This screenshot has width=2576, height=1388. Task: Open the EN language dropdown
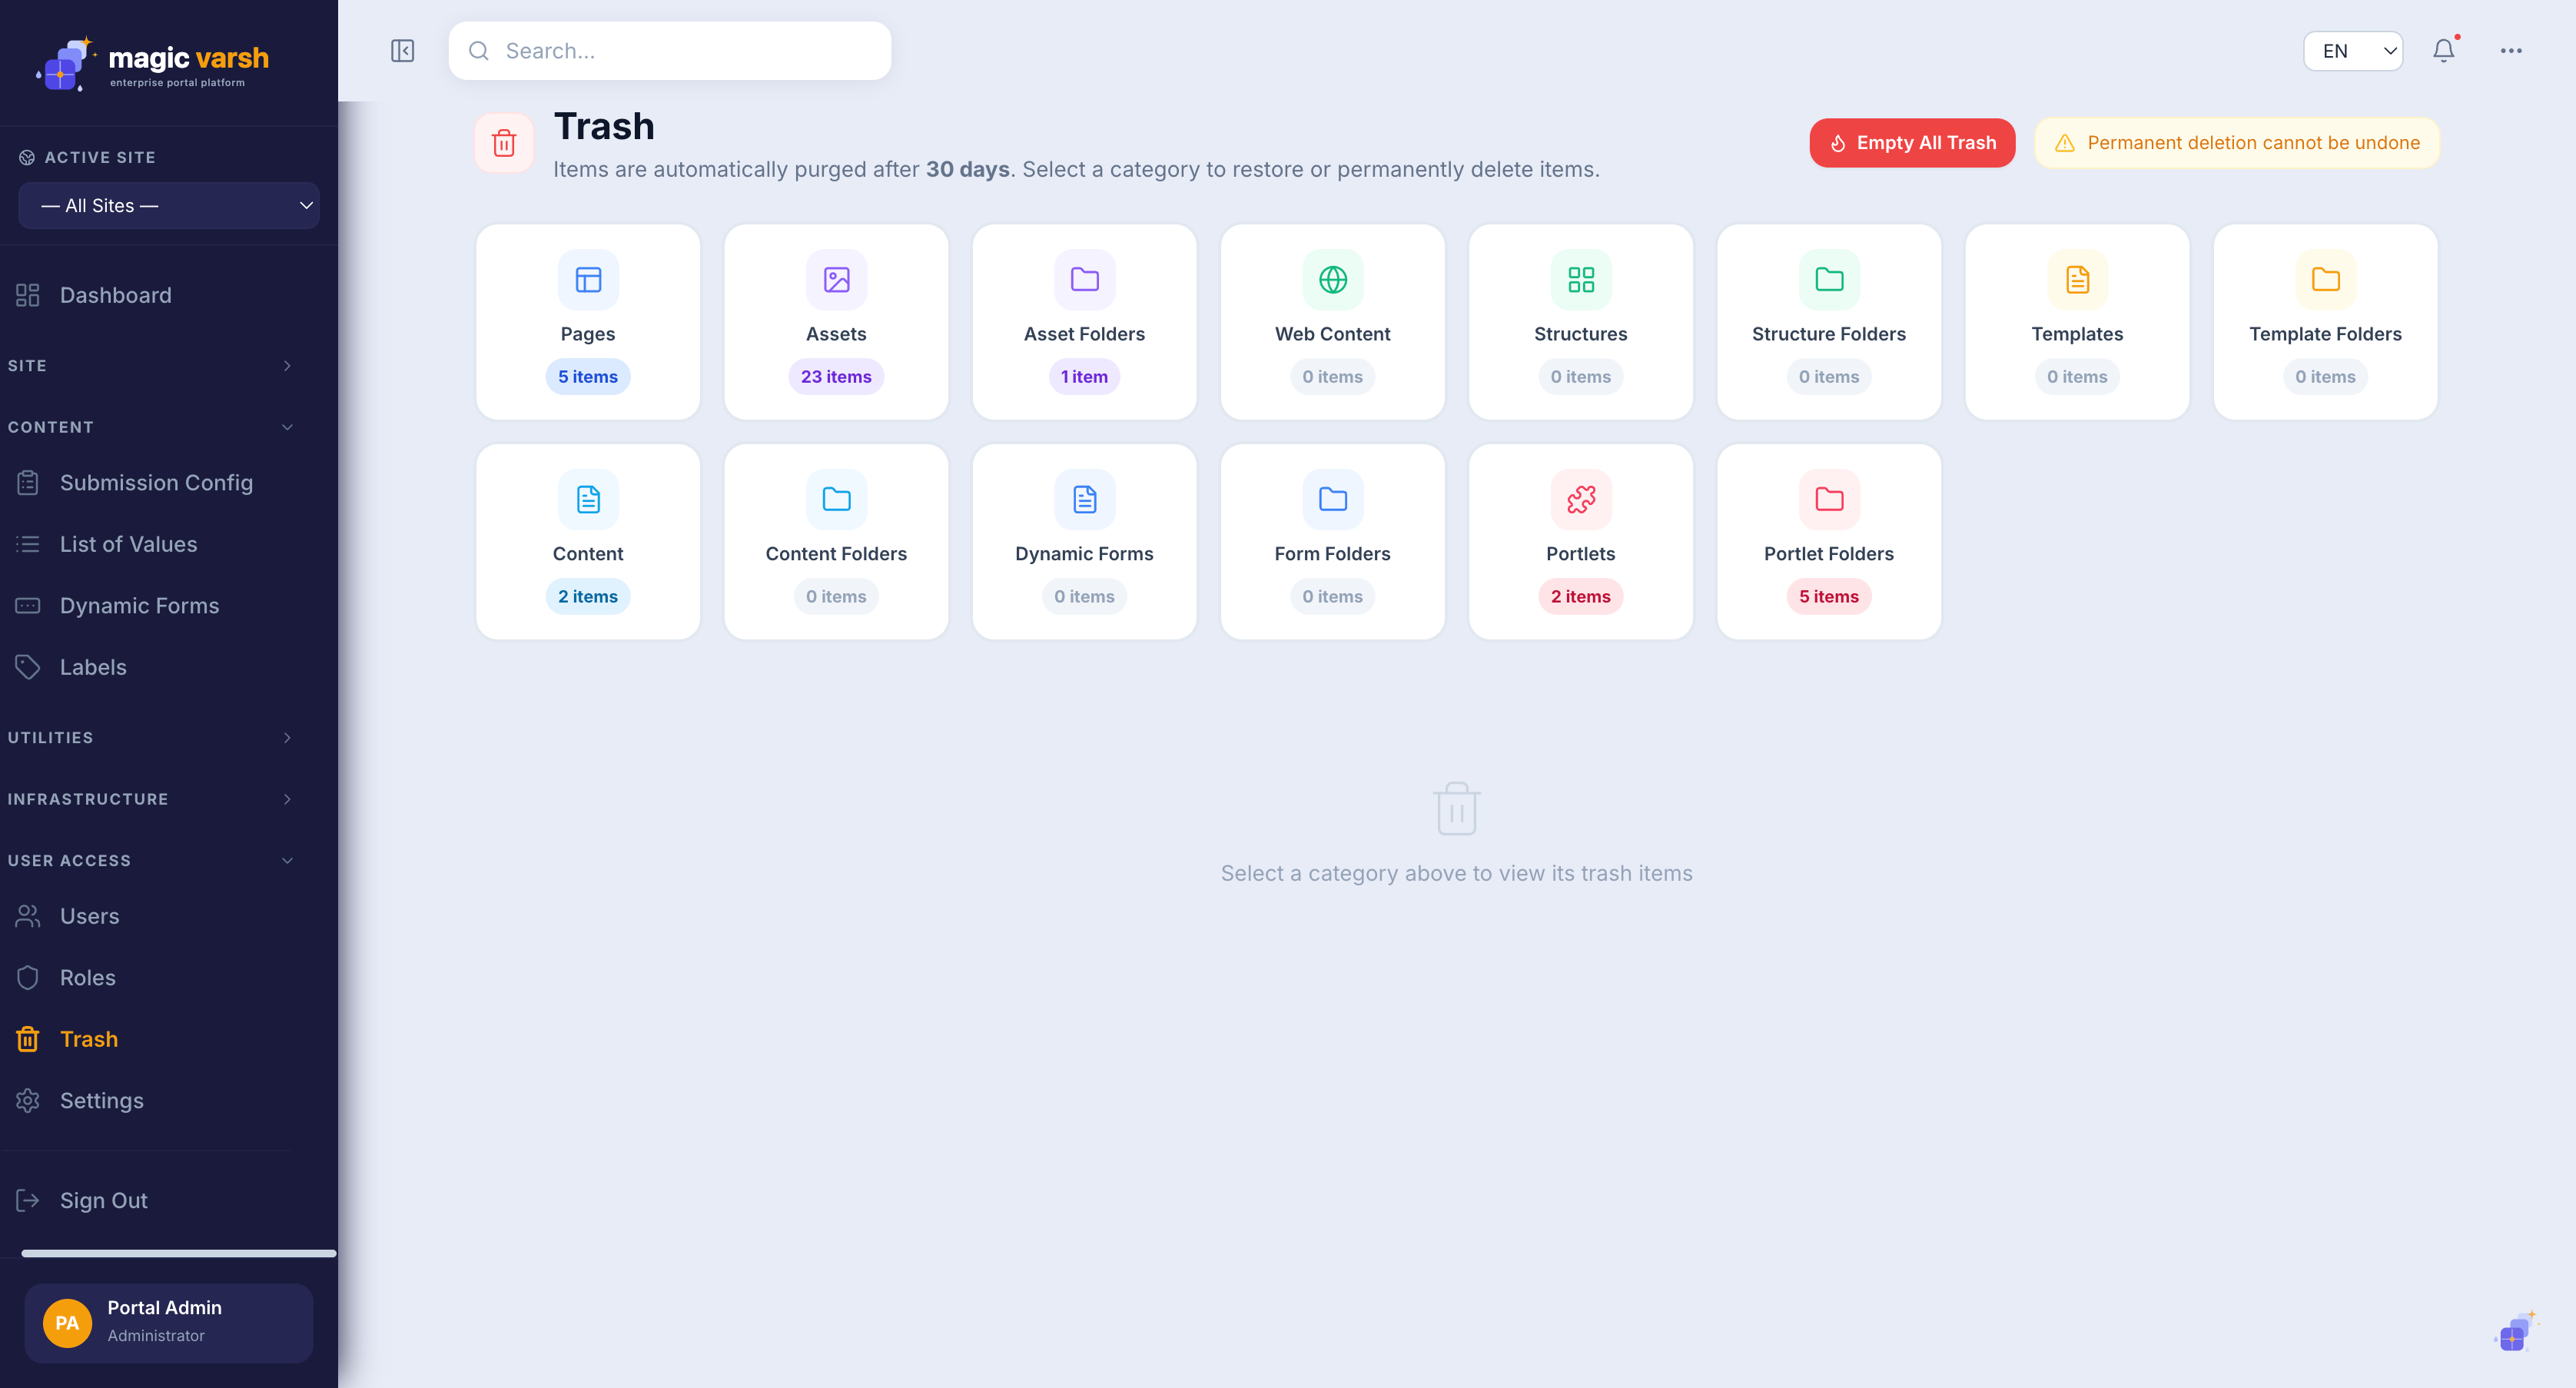click(2352, 51)
